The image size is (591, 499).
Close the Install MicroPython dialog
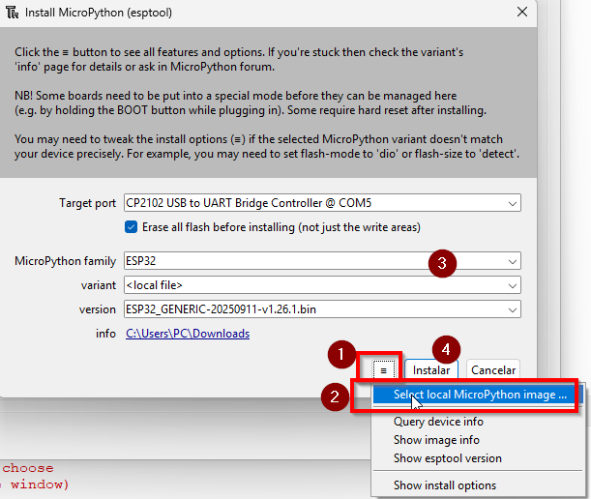[522, 13]
